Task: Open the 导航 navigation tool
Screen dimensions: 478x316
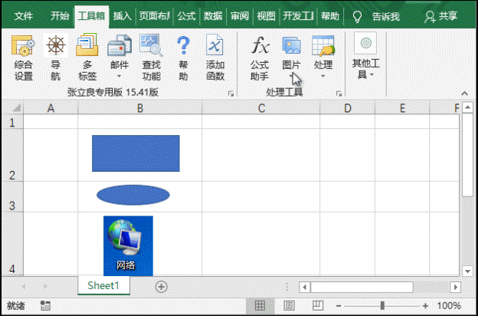Action: pyautogui.click(x=56, y=57)
